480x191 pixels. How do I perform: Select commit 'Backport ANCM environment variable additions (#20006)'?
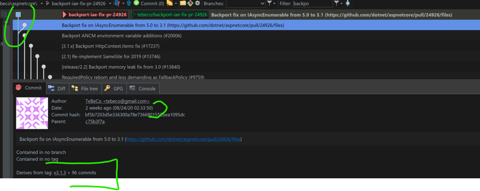coord(246,36)
